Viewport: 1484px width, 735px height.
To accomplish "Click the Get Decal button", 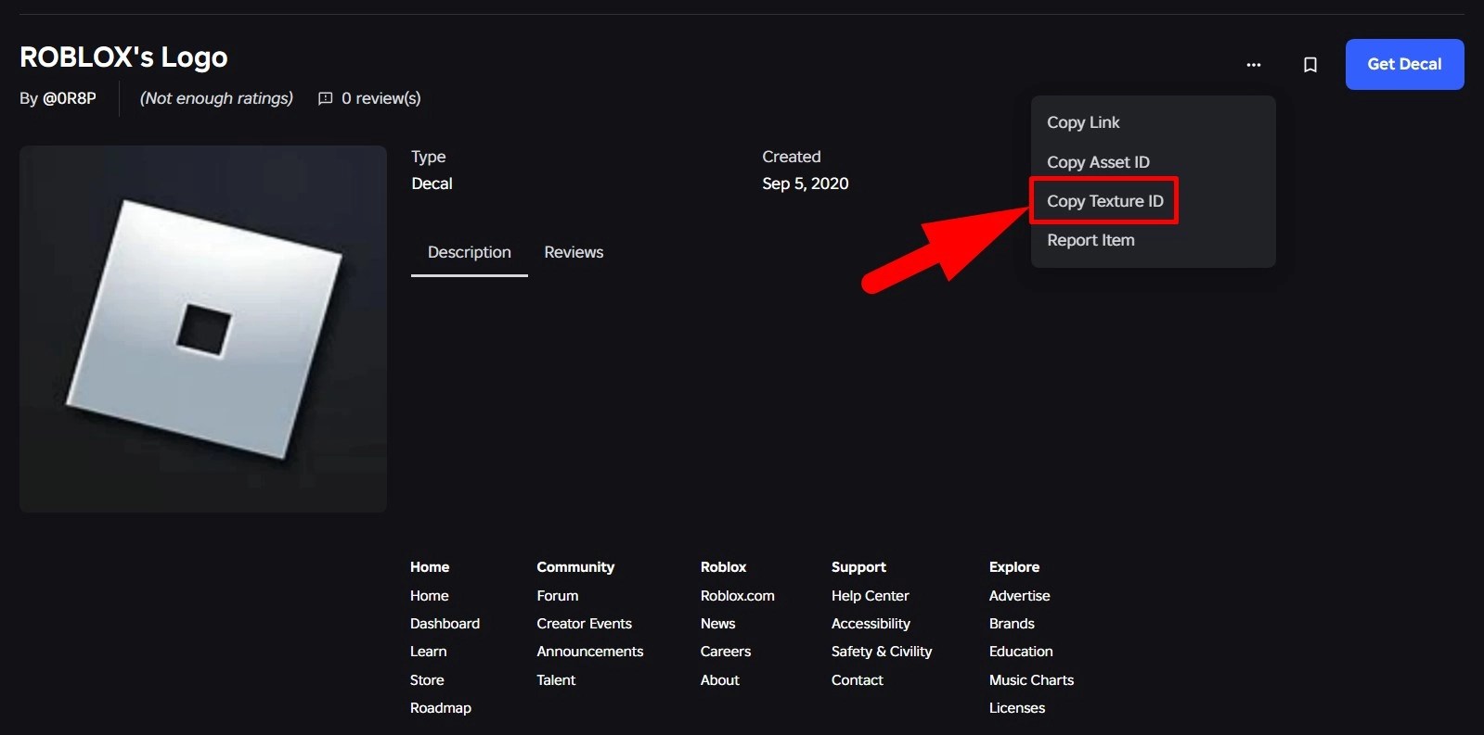I will [x=1404, y=64].
